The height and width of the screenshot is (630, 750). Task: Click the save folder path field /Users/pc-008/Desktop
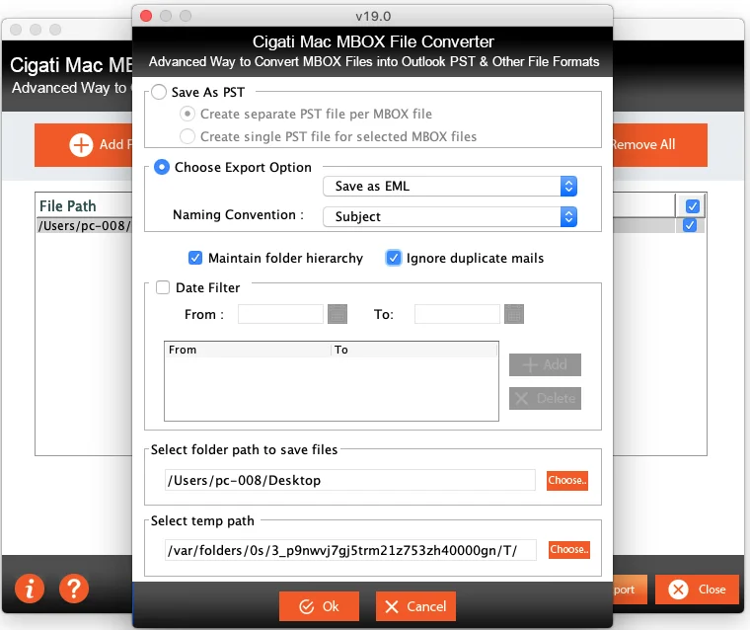350,480
